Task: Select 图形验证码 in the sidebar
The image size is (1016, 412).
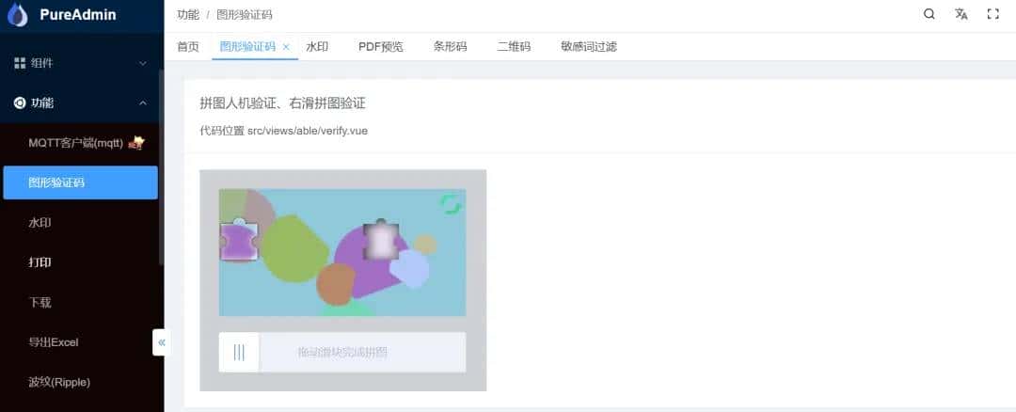Action: click(x=80, y=182)
